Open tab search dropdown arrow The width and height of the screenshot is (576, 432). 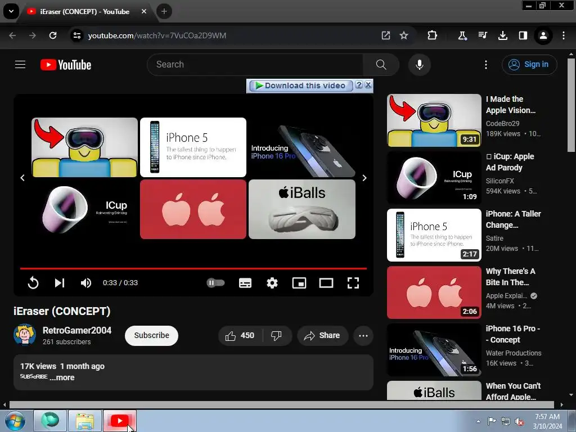click(11, 11)
